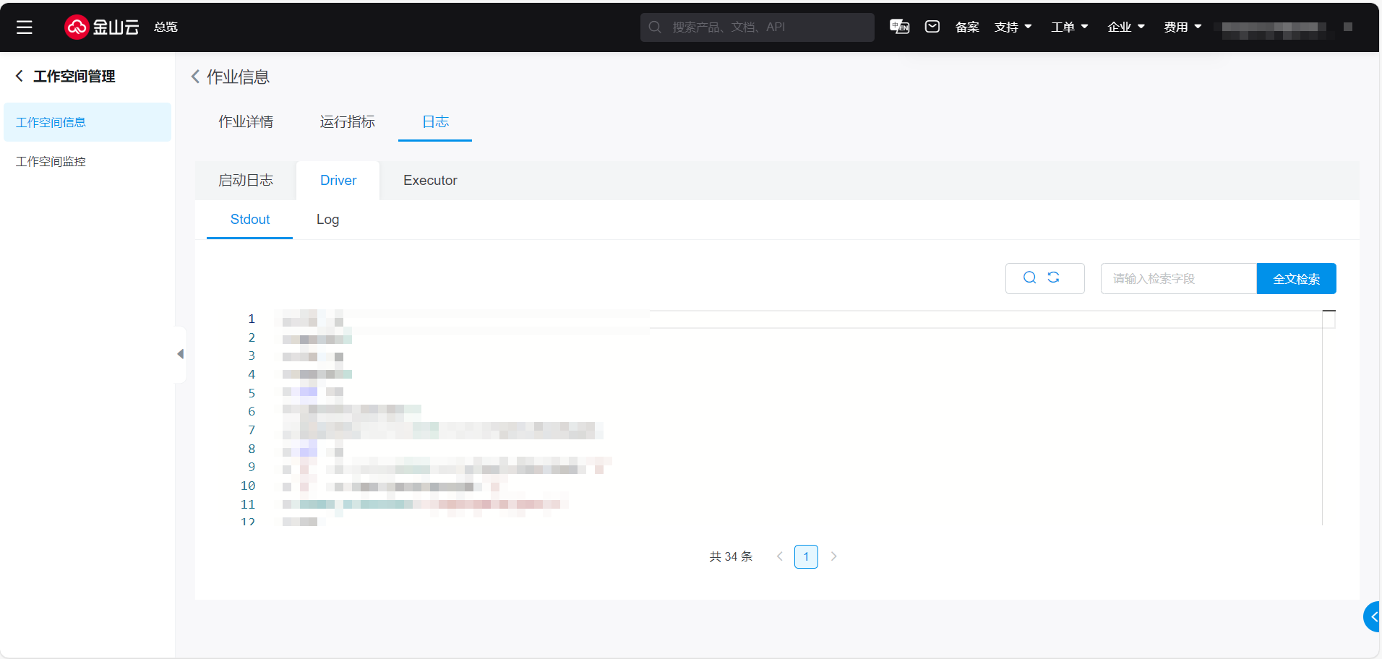Image resolution: width=1382 pixels, height=659 pixels.
Task: Open the 启动日志 tab
Action: pos(246,181)
